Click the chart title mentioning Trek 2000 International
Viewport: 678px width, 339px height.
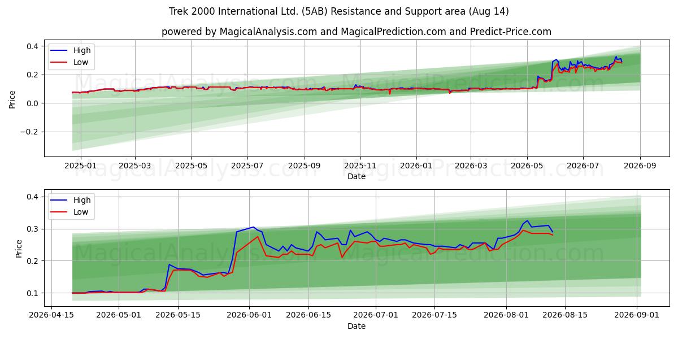(x=339, y=11)
